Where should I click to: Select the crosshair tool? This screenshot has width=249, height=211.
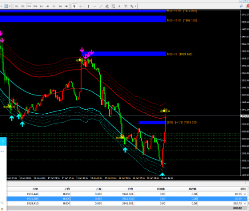coord(81,6)
